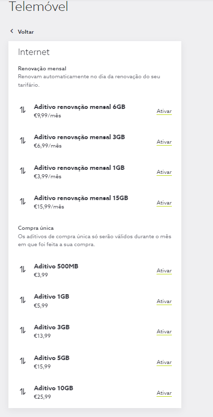
Task: Click data arrows icon beside Aditivo 500MB
Action: (x=23, y=269)
